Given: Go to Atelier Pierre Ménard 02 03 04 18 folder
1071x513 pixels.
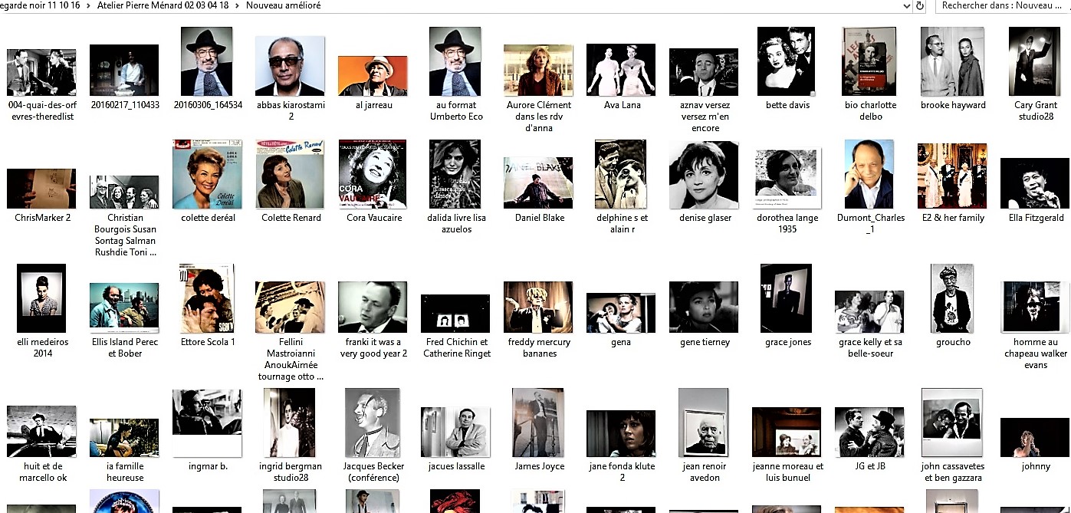Looking at the screenshot, I should coord(163,5).
